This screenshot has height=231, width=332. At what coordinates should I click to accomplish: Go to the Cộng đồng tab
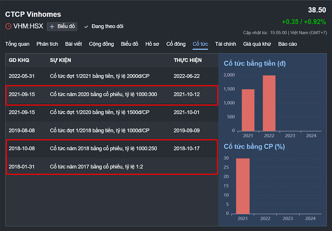(101, 44)
